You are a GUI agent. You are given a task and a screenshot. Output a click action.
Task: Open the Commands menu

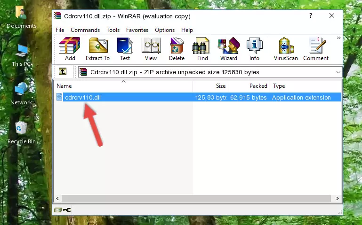85,30
